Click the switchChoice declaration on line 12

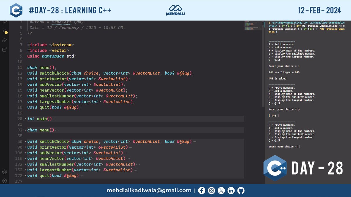(111, 73)
